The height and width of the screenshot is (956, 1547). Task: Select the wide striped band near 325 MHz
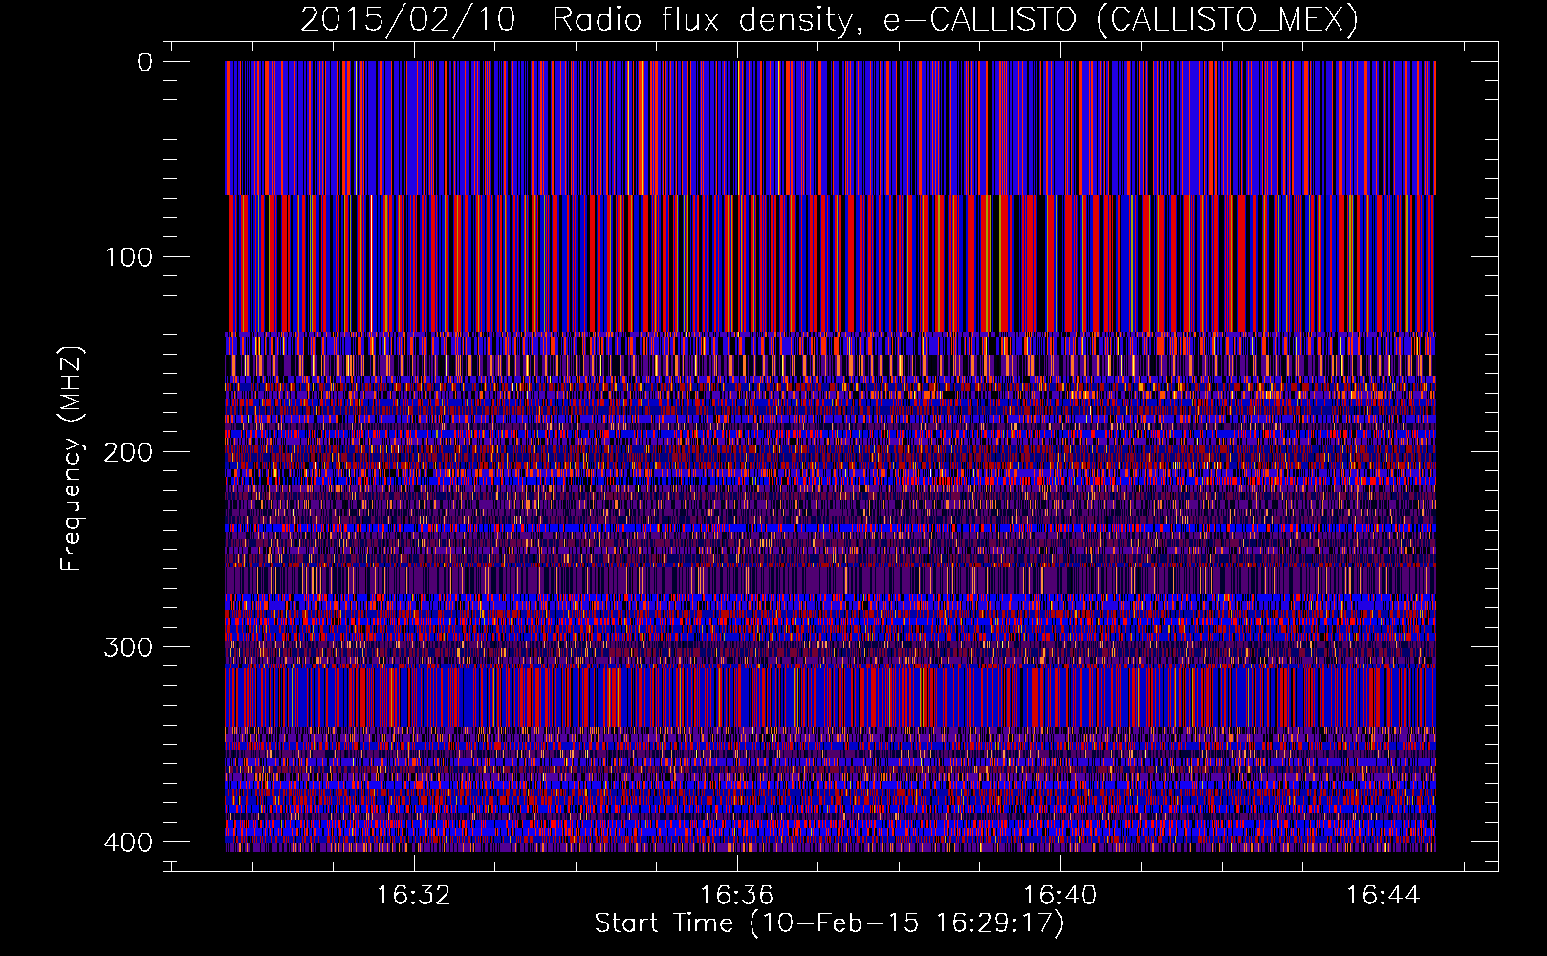pyautogui.click(x=830, y=696)
